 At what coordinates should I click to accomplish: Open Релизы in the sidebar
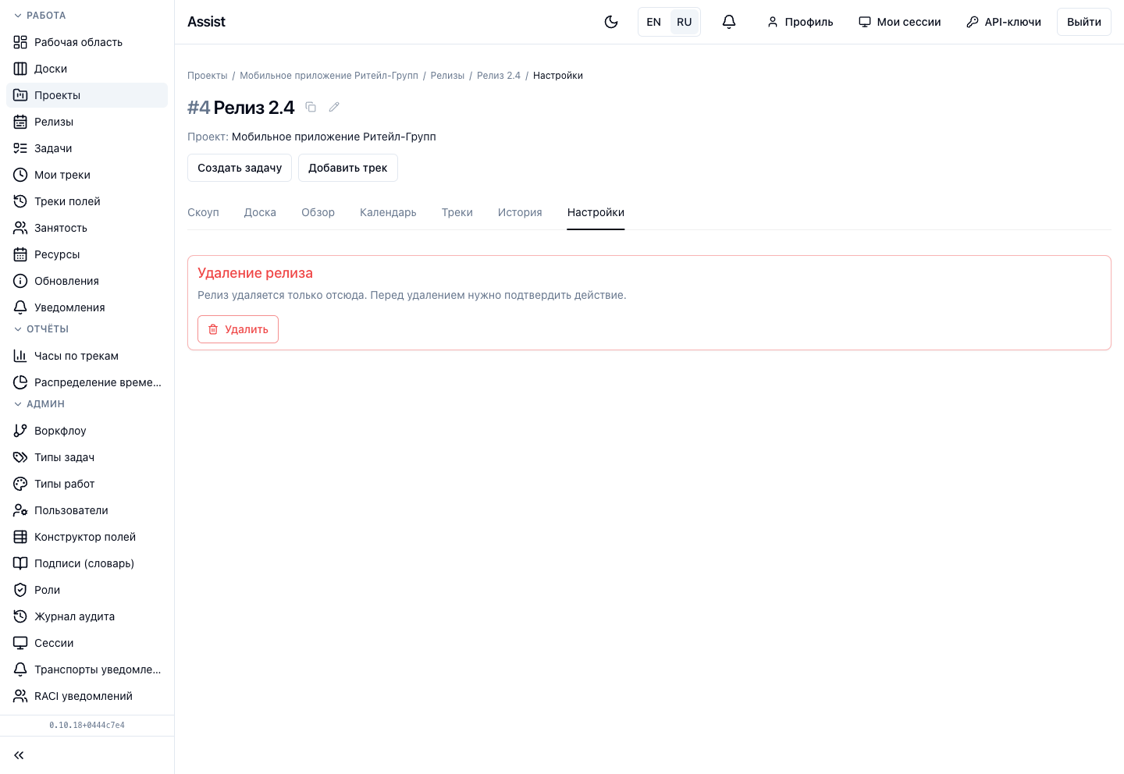pos(87,122)
